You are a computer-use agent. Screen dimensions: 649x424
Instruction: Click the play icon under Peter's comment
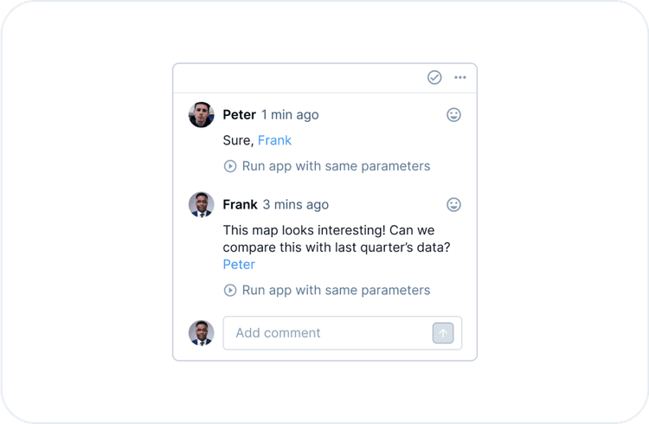pyautogui.click(x=230, y=166)
